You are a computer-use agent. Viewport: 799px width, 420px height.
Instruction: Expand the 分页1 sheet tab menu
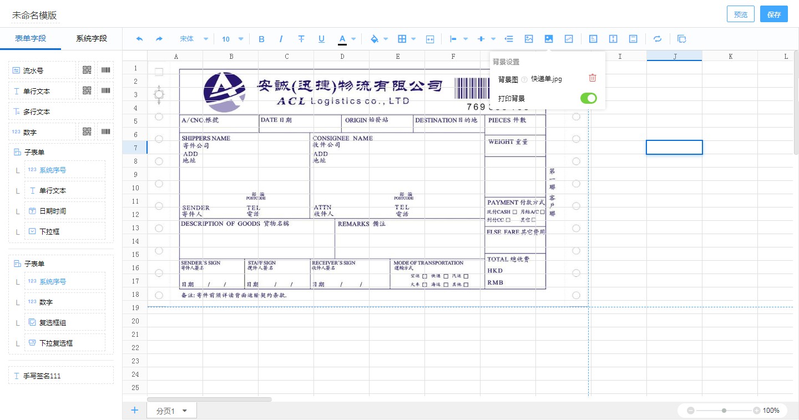pos(185,411)
